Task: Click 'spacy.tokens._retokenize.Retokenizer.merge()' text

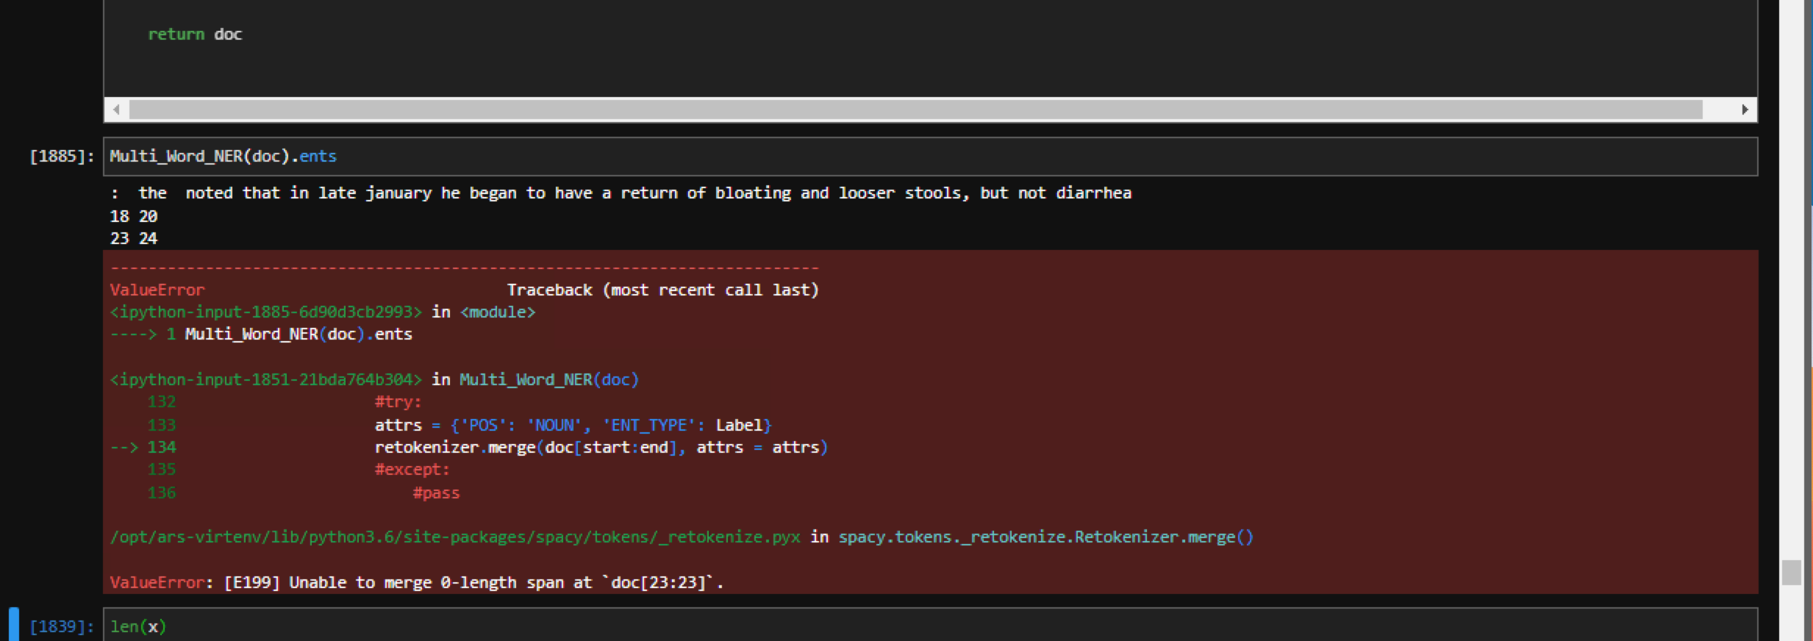Action: coord(1045,537)
